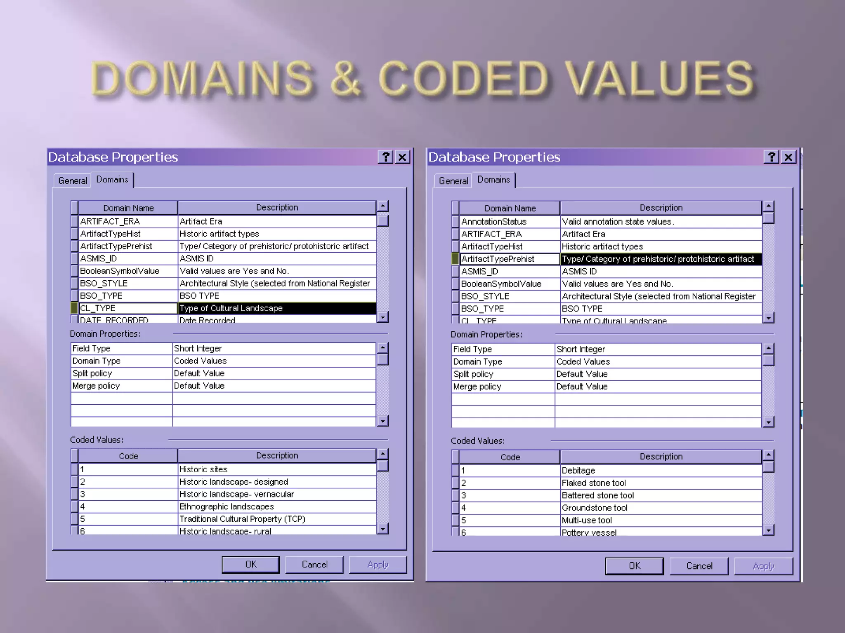Click Cancel in the left dialog

314,565
